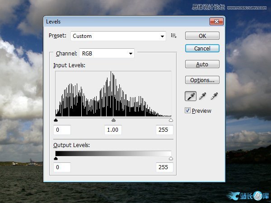Click the output white level slider
Image resolution: width=271 pixels, height=203 pixels.
[171, 158]
